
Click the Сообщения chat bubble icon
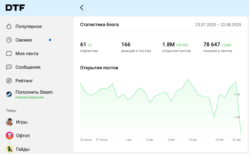[x=9, y=67]
